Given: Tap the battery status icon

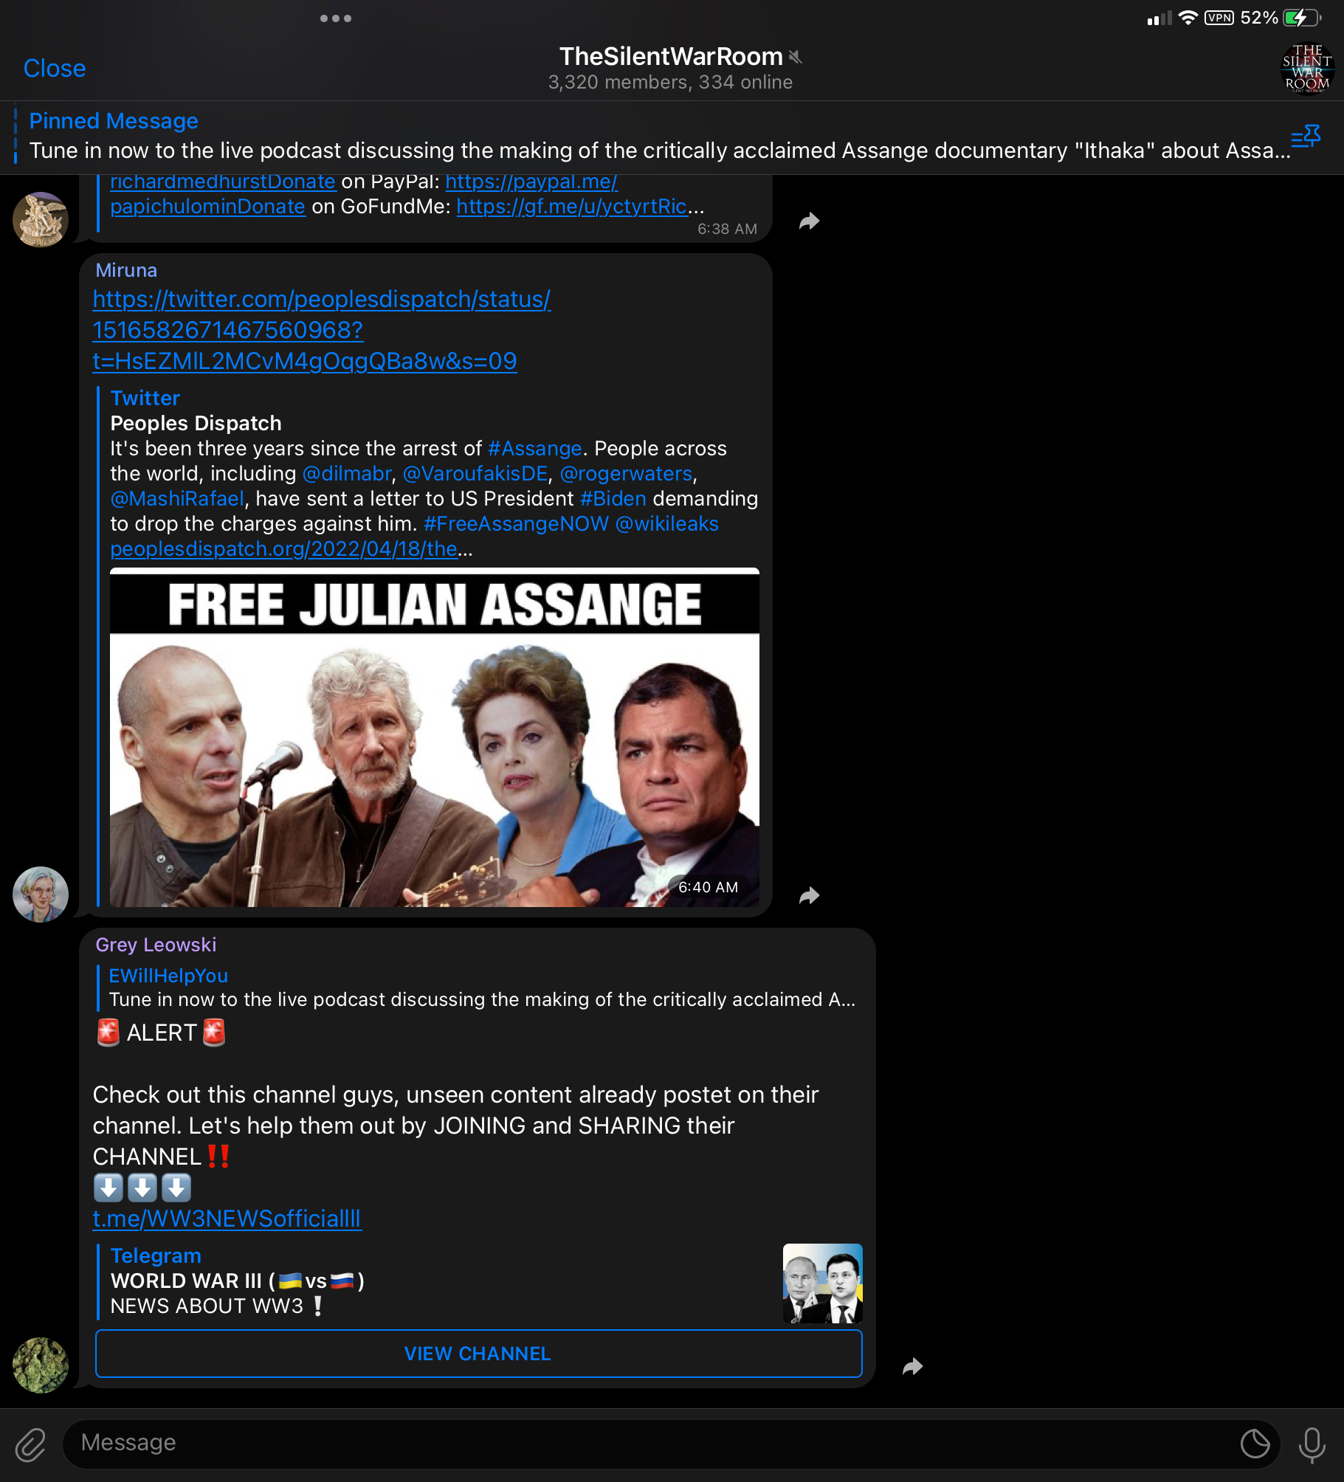Looking at the screenshot, I should [x=1303, y=18].
